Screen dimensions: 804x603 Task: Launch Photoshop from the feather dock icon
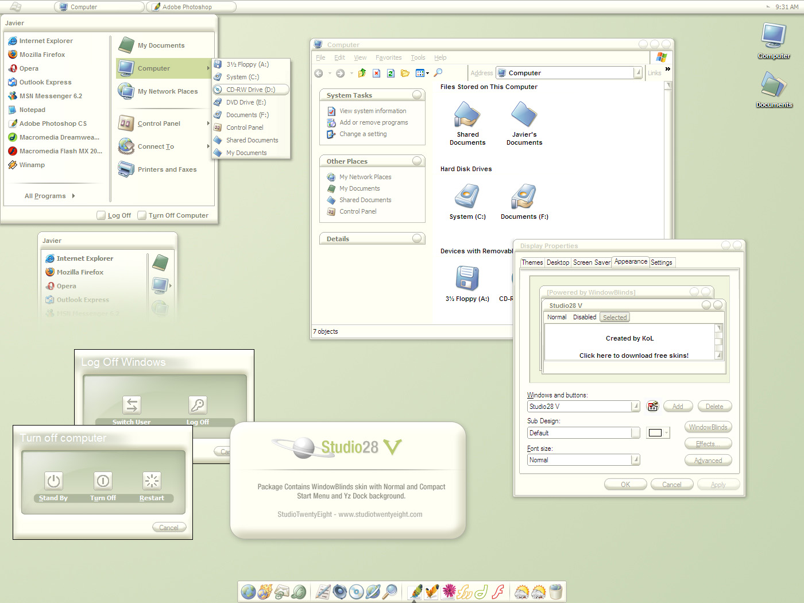(415, 592)
